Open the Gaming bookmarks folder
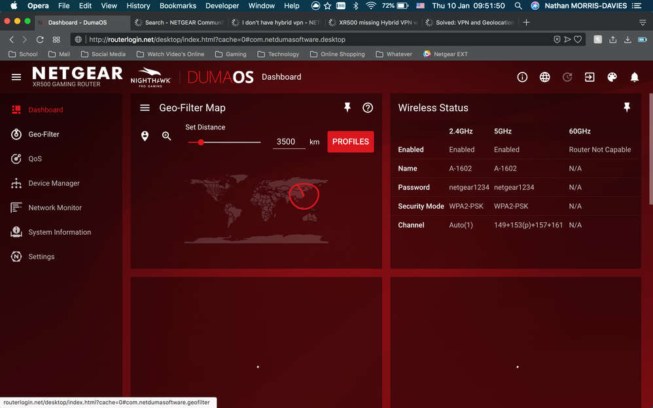The image size is (653, 408). click(231, 54)
